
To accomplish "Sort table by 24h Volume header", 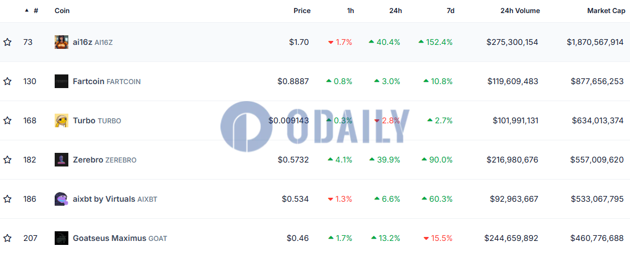I will tap(520, 11).
